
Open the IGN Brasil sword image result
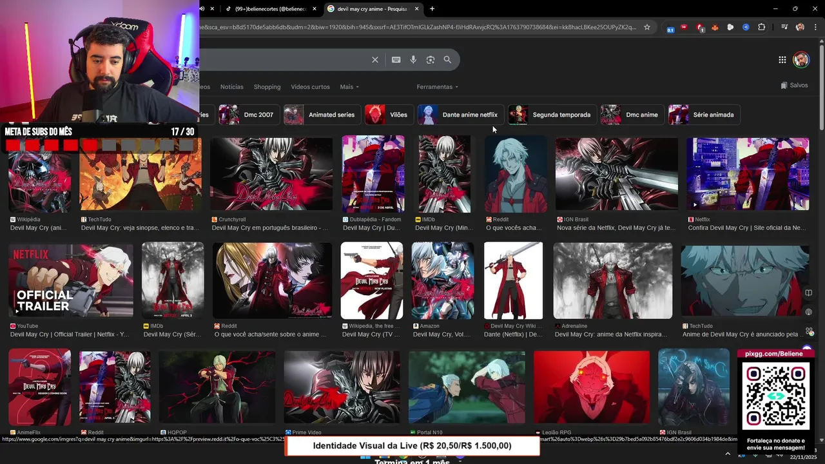617,174
